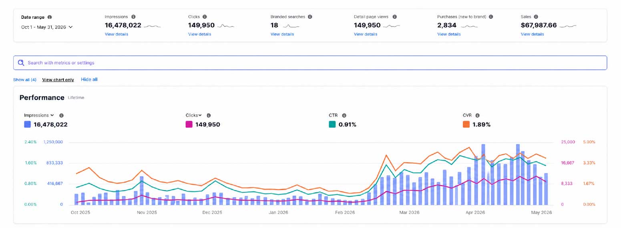The width and height of the screenshot is (621, 228).
Task: Open View details under Purchases (new to brand)
Action: point(449,34)
